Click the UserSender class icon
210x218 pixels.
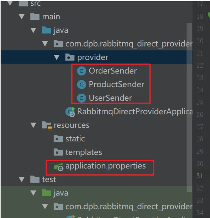tap(81, 98)
